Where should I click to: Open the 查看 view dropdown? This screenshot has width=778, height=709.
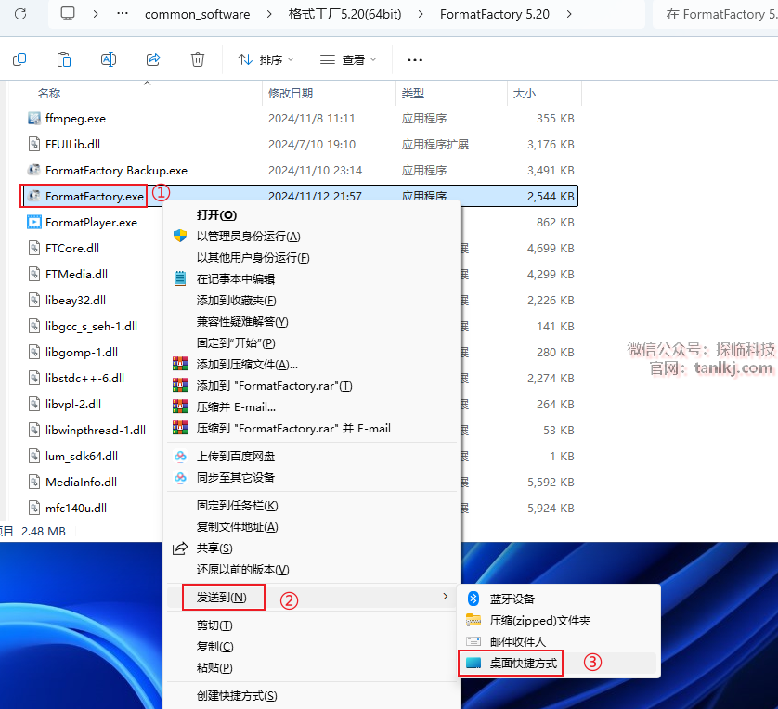348,60
